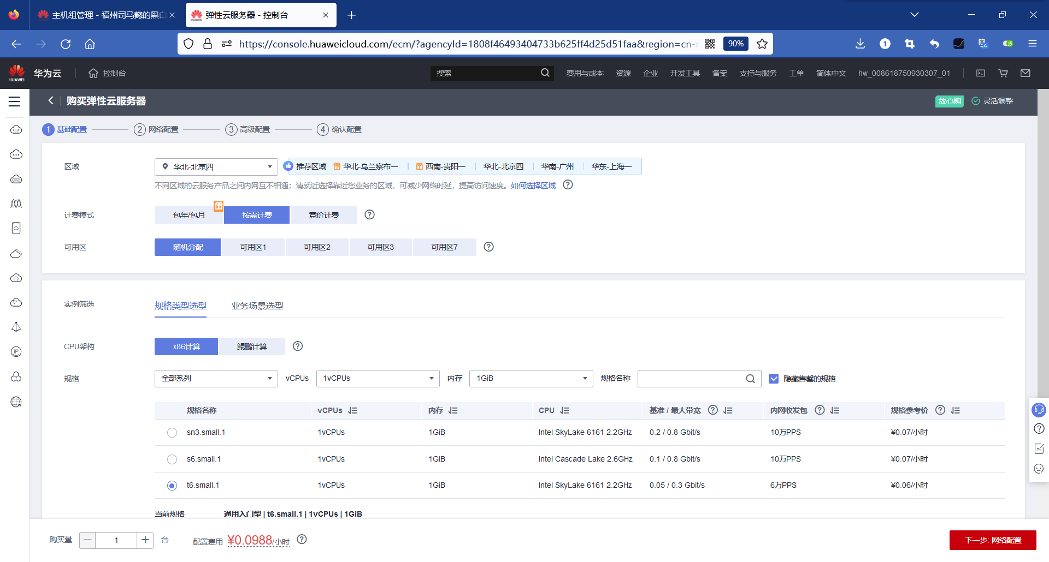Open Firefox downloads icon
Image resolution: width=1049 pixels, height=562 pixels.
(x=860, y=44)
